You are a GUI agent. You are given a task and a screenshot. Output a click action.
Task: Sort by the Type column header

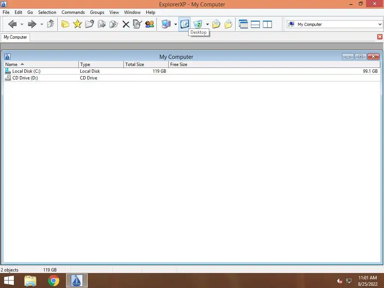(101, 64)
